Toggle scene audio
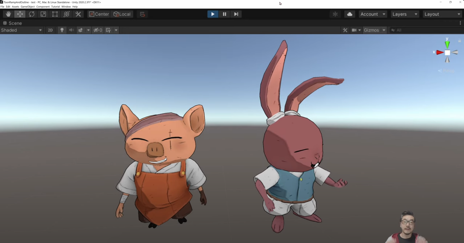The width and height of the screenshot is (464, 243). coord(71,30)
